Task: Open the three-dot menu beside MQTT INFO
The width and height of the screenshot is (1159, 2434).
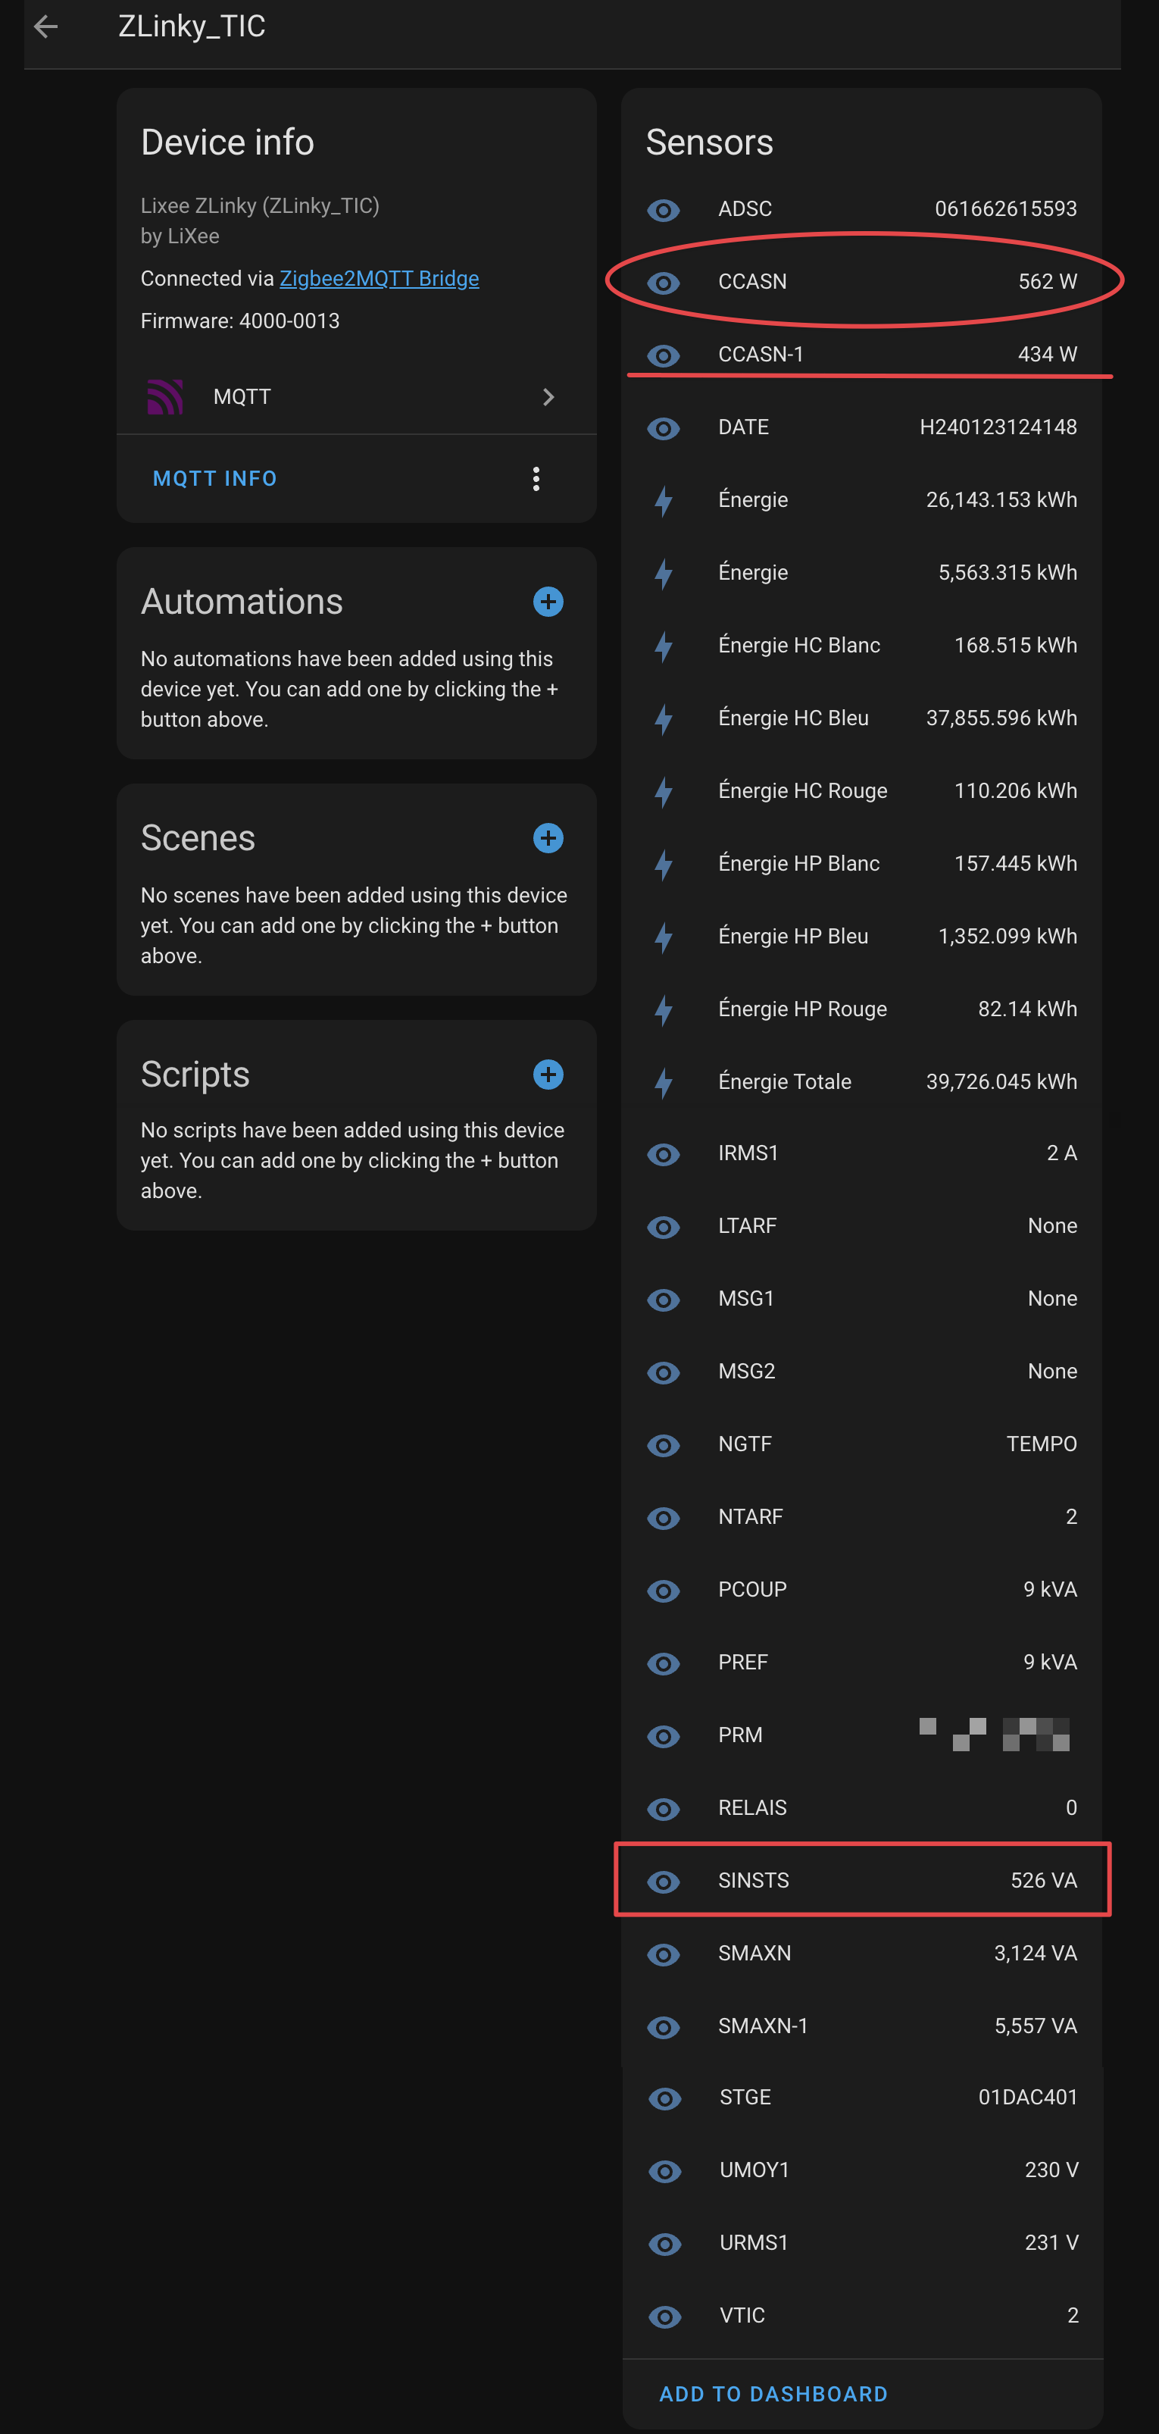Action: [x=536, y=479]
